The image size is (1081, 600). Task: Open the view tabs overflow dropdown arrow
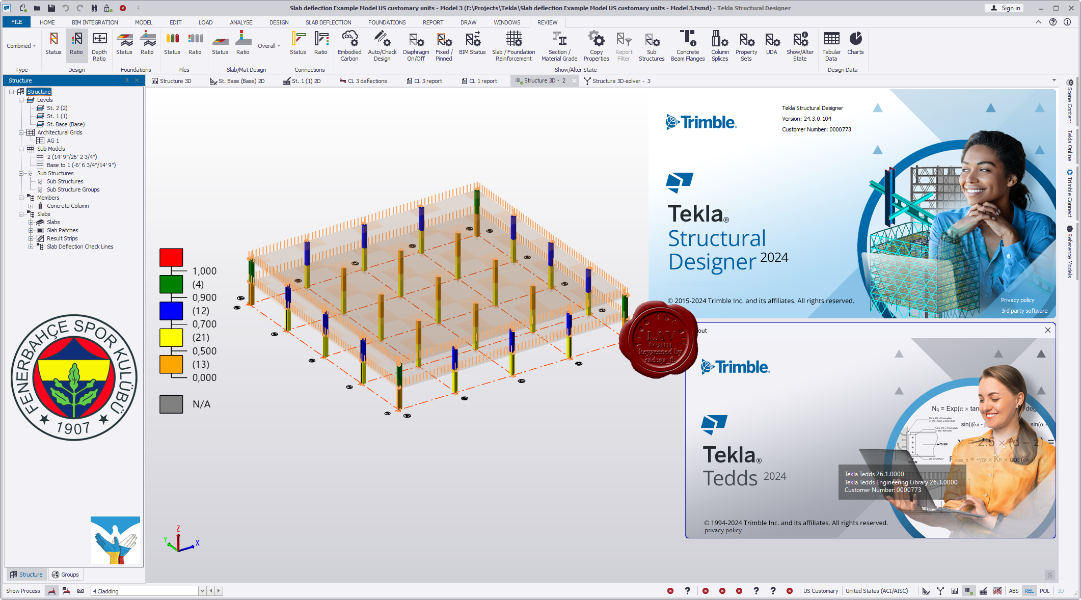[x=1054, y=80]
